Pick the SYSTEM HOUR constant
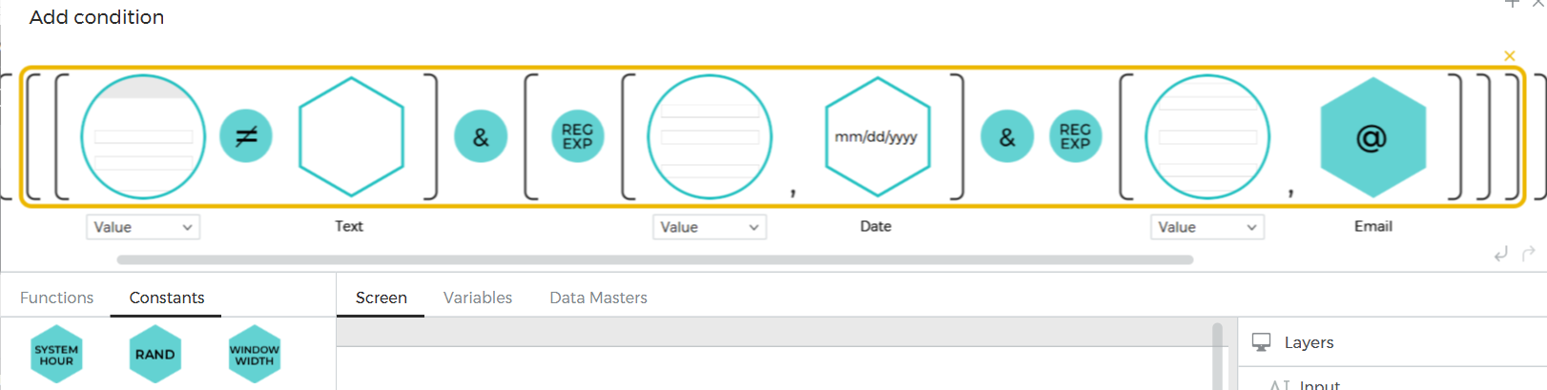This screenshot has width=1547, height=390. [56, 355]
